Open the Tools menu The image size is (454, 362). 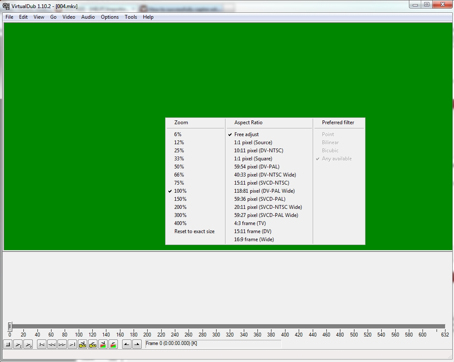131,17
